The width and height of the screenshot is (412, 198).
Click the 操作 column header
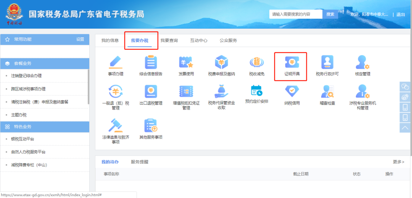click(x=389, y=174)
